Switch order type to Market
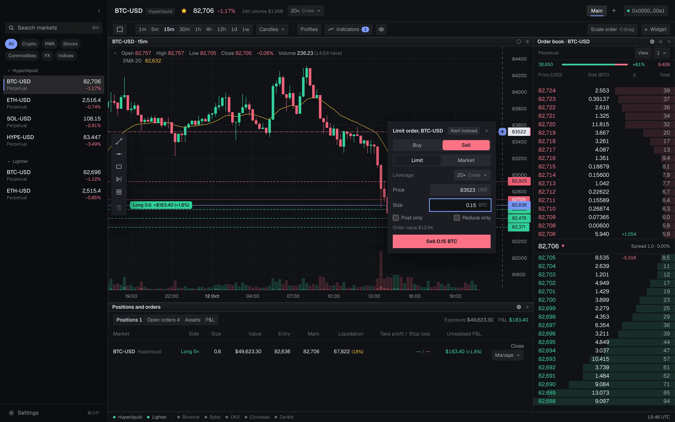This screenshot has width=675, height=422. (466, 160)
